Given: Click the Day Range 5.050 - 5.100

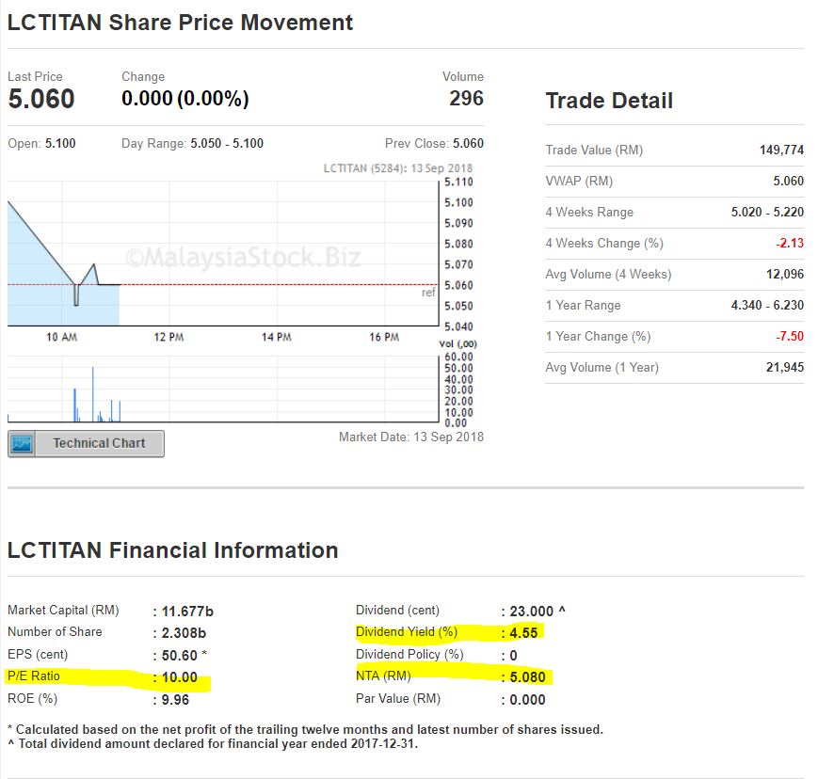Looking at the screenshot, I should (x=227, y=143).
